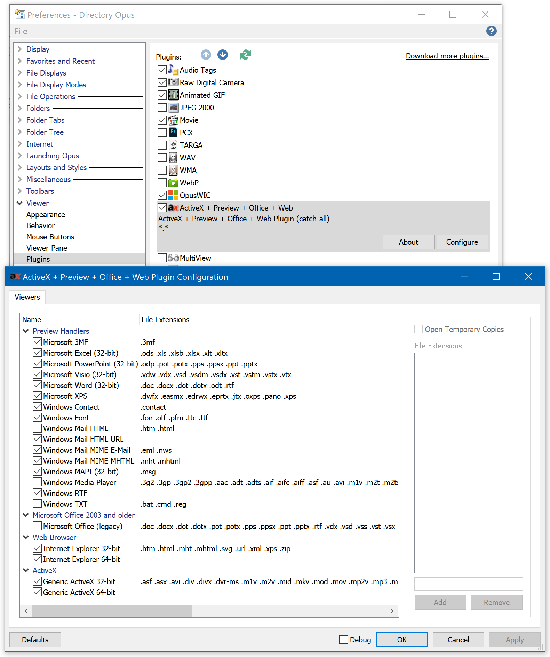Toggle the Audio Tags plugin checkbox
Screen dimensions: 550x657
162,70
